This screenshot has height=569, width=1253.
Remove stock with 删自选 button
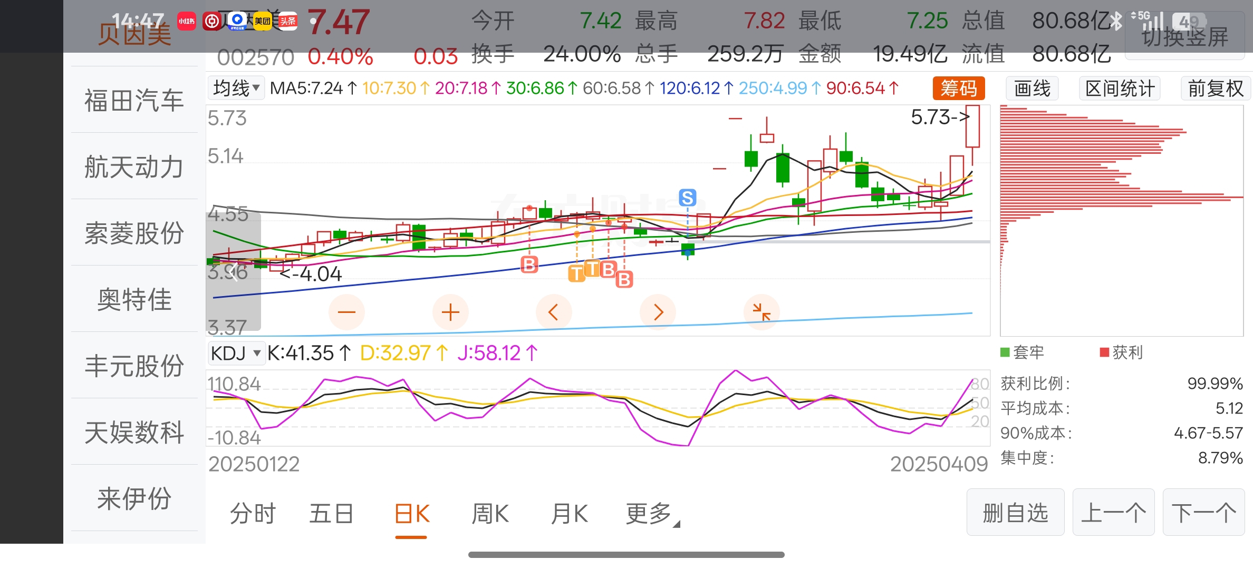tap(1015, 512)
